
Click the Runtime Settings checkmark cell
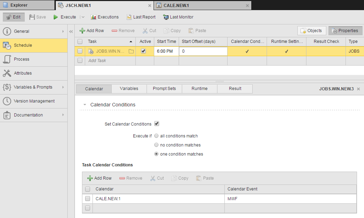[287, 51]
